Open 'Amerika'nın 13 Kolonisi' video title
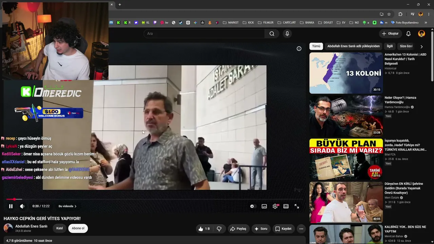 tap(406, 59)
